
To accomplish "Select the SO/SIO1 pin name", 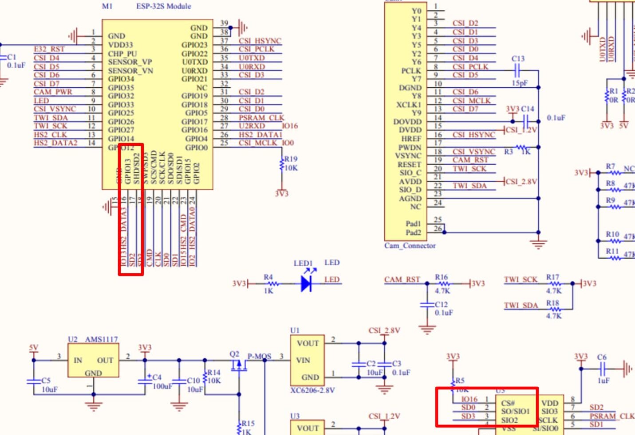I will [516, 412].
